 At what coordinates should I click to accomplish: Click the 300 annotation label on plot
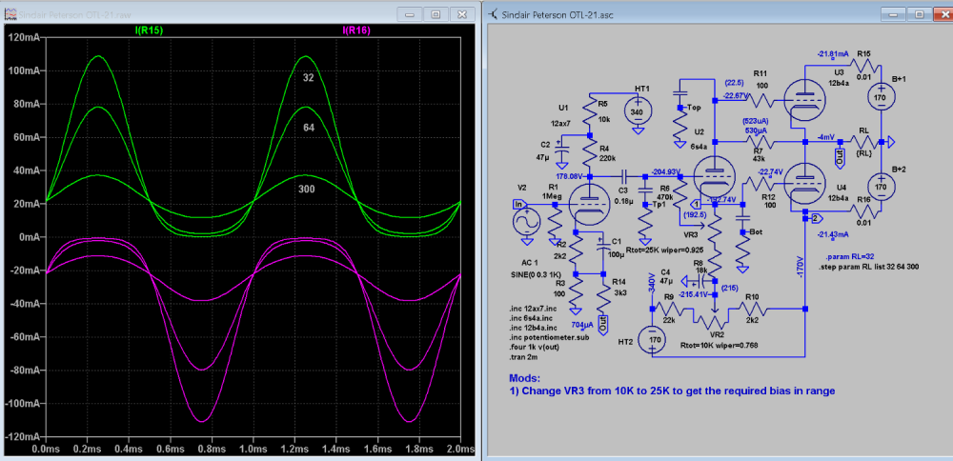[x=307, y=189]
